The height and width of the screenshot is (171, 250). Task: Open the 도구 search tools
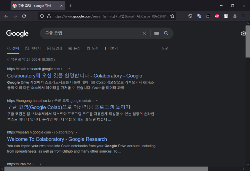click(x=165, y=48)
